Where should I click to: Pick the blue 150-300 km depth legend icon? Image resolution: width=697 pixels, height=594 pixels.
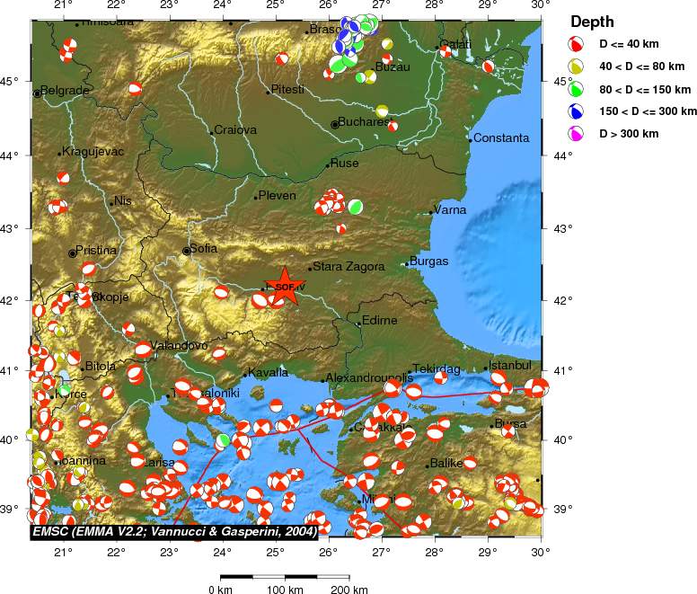(x=575, y=111)
